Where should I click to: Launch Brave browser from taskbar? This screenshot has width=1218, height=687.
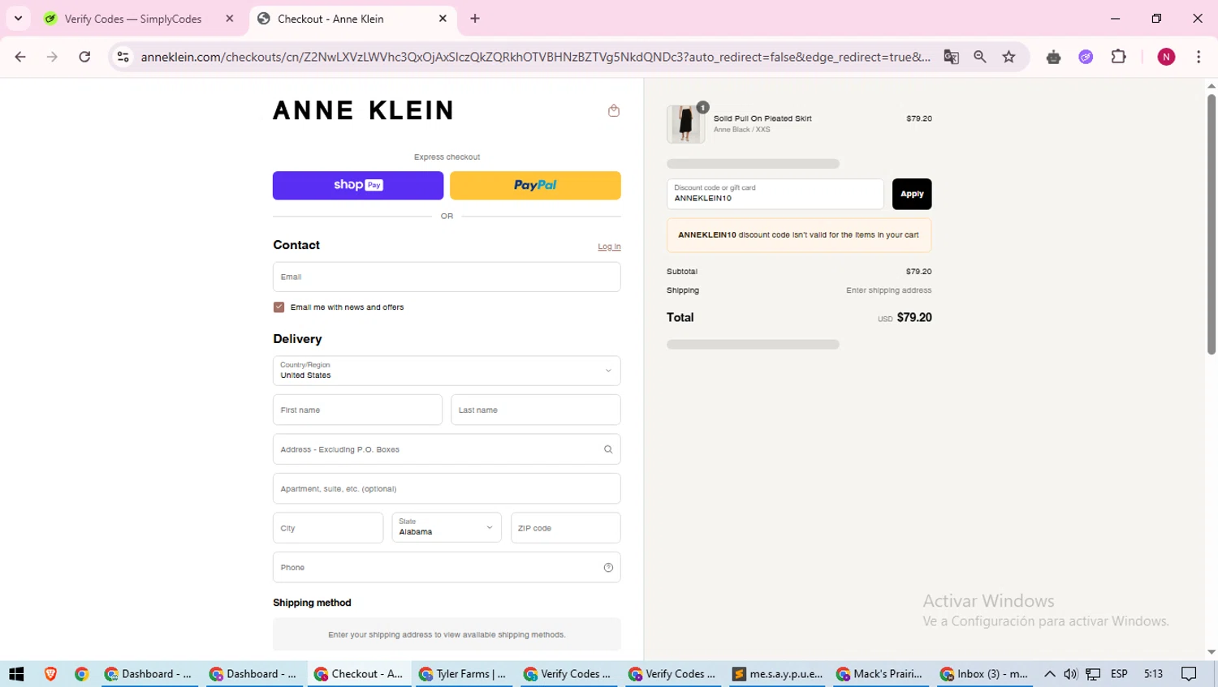(50, 674)
